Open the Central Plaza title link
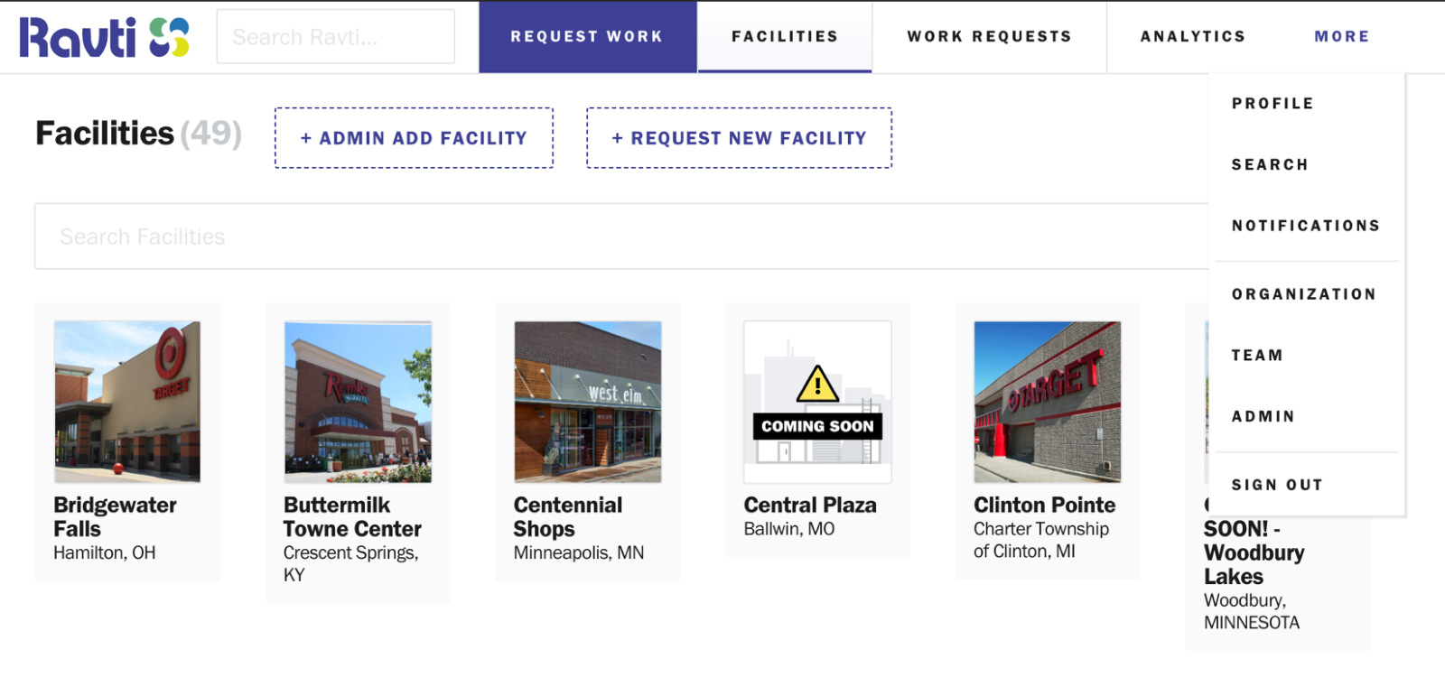This screenshot has width=1445, height=696. click(x=810, y=506)
